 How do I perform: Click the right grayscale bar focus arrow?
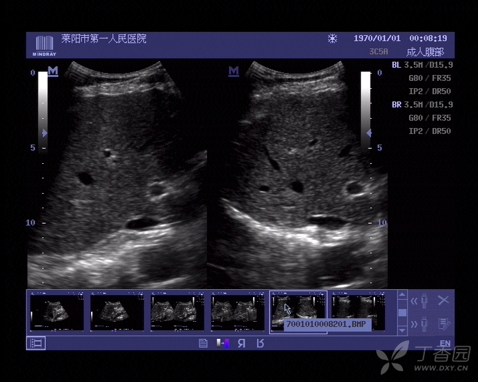[368, 133]
